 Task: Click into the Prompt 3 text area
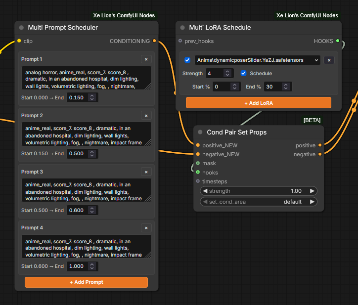(x=87, y=190)
